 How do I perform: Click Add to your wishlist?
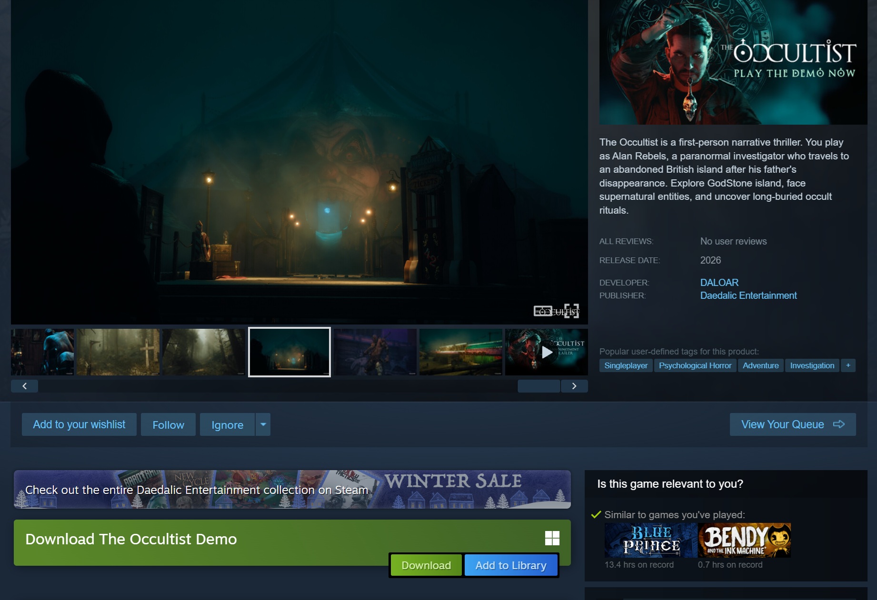pyautogui.click(x=79, y=424)
